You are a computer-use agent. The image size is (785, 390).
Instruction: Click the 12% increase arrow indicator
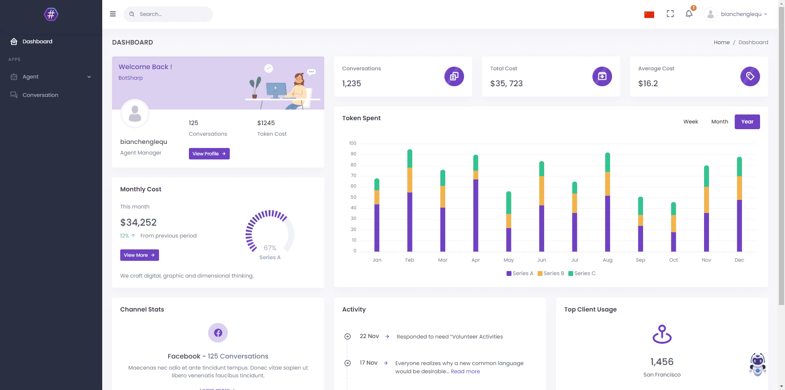point(133,235)
